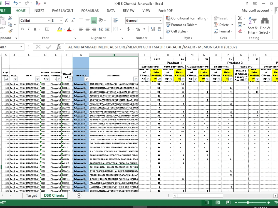The image size is (278, 208).
Task: Switch to the FORMULAS tab
Action: click(x=90, y=11)
